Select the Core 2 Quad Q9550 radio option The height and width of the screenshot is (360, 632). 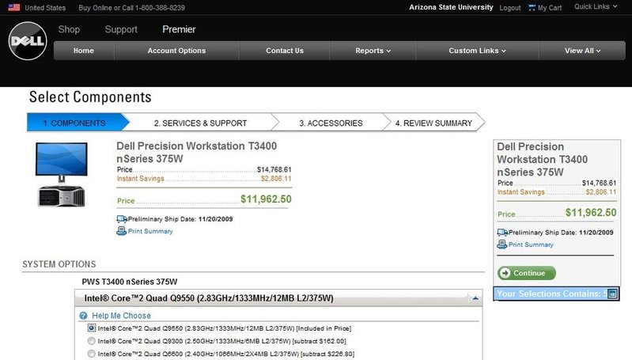[x=92, y=328]
